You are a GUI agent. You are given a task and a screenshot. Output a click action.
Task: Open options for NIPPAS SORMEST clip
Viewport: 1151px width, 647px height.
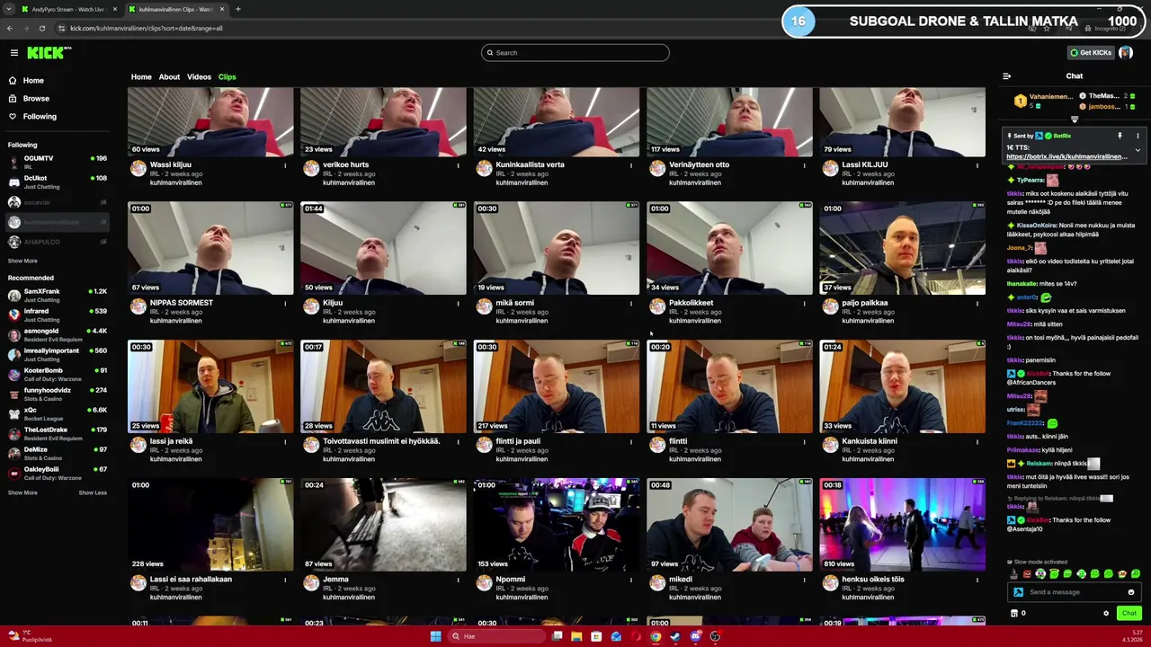click(x=285, y=304)
